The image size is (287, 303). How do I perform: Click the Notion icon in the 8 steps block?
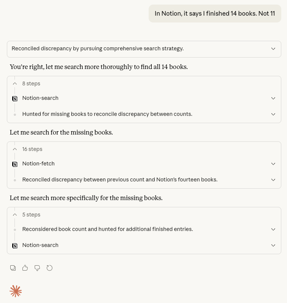point(15,98)
